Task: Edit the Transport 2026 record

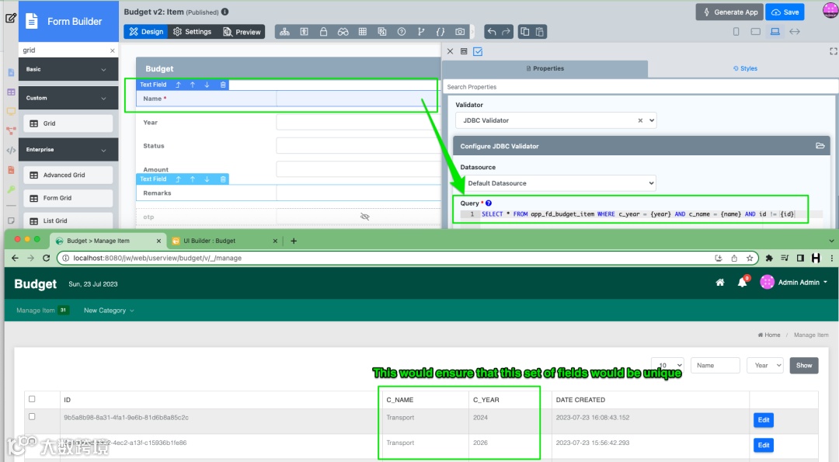Action: (764, 445)
